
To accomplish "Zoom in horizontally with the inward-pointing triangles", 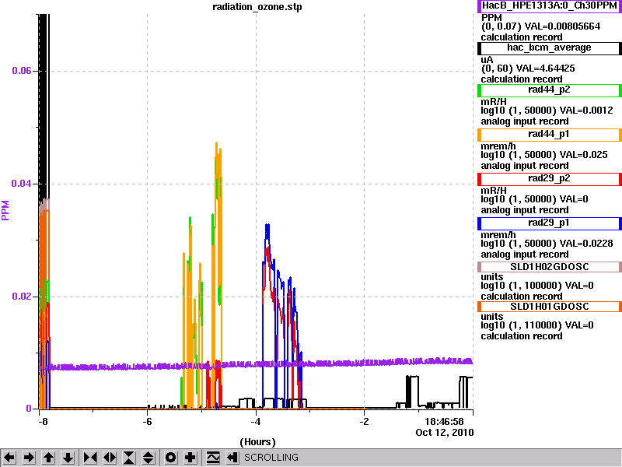I will click(90, 458).
